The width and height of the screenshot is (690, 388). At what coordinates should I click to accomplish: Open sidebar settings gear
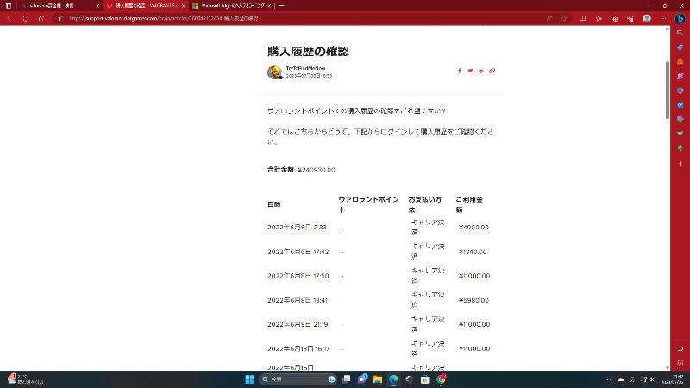680,363
